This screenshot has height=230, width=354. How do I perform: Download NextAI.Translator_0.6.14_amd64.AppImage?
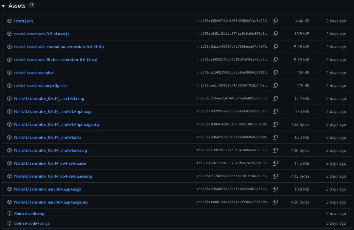[53, 111]
